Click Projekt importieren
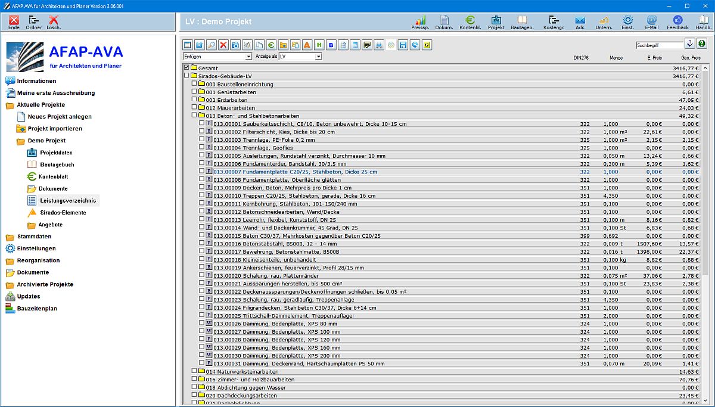715x407 pixels. coord(49,129)
